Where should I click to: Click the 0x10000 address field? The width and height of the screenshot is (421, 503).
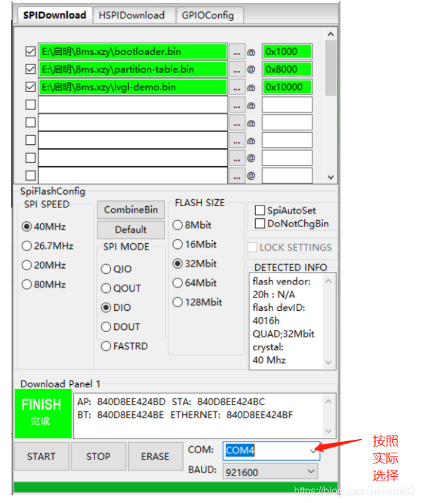[x=287, y=87]
